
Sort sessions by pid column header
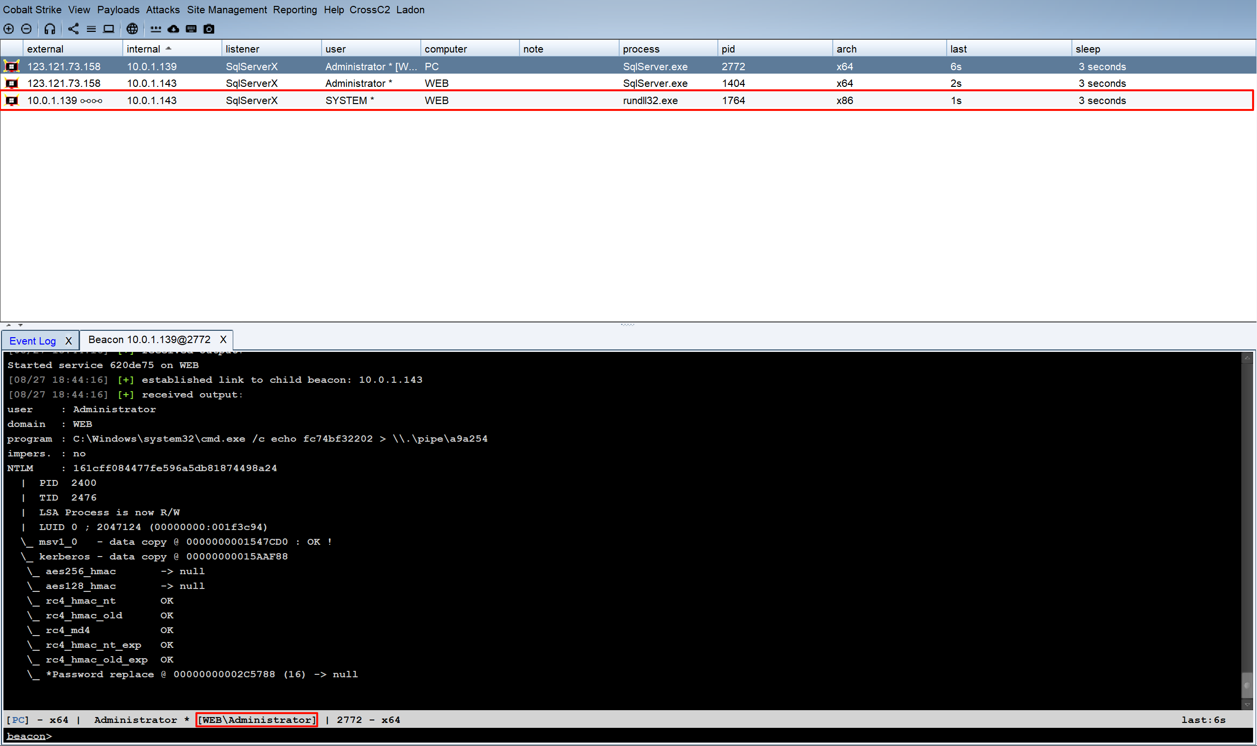pos(728,49)
